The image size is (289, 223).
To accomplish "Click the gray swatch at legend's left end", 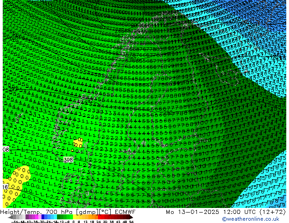I will (x=13, y=218).
